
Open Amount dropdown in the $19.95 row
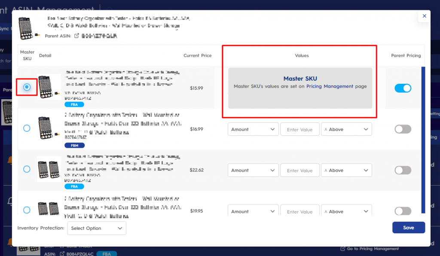(x=253, y=210)
